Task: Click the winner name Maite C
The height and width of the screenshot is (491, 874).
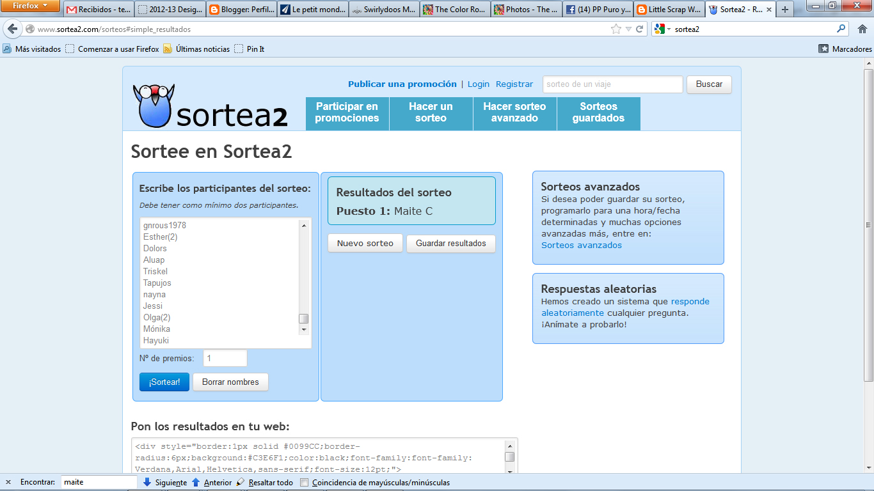Action: tap(413, 211)
